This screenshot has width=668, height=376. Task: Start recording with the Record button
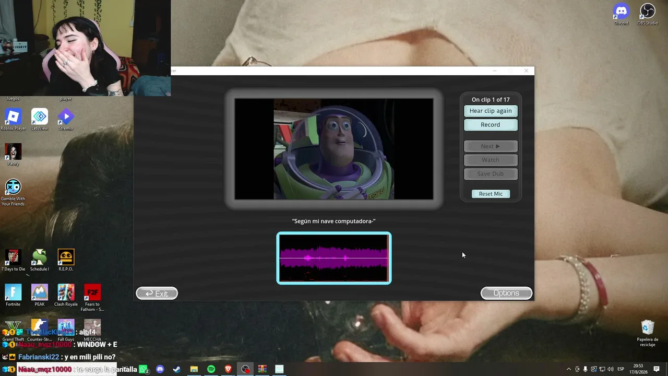pyautogui.click(x=491, y=125)
